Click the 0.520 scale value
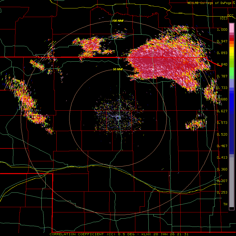 222,135
